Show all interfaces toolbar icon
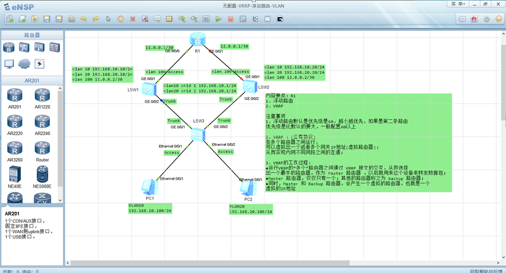The image size is (506, 273). click(x=255, y=19)
